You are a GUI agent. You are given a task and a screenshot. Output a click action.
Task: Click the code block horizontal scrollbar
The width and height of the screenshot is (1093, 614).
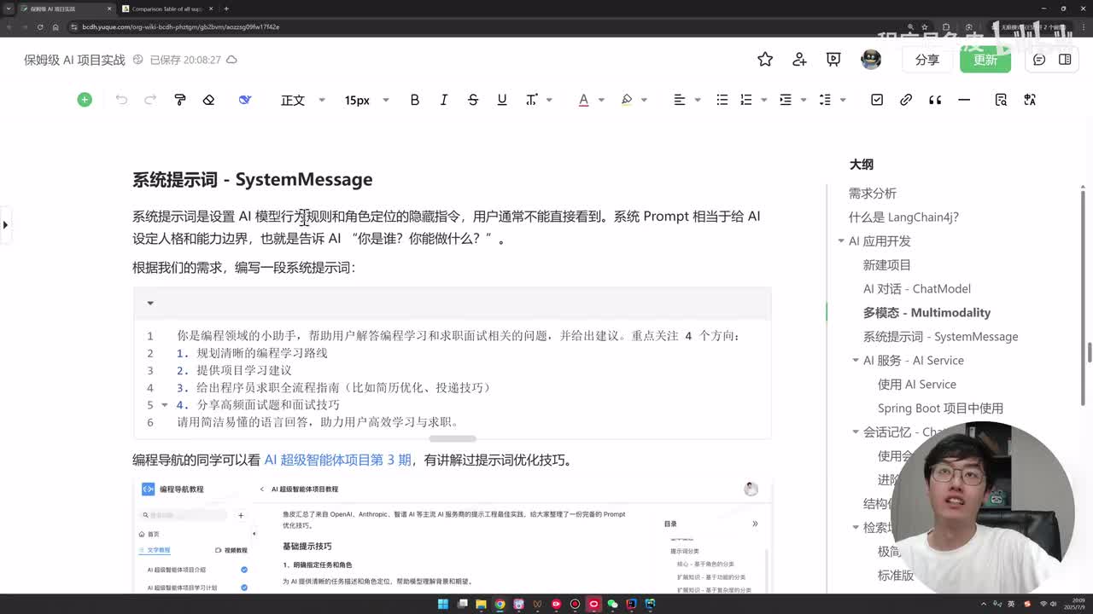pyautogui.click(x=453, y=438)
